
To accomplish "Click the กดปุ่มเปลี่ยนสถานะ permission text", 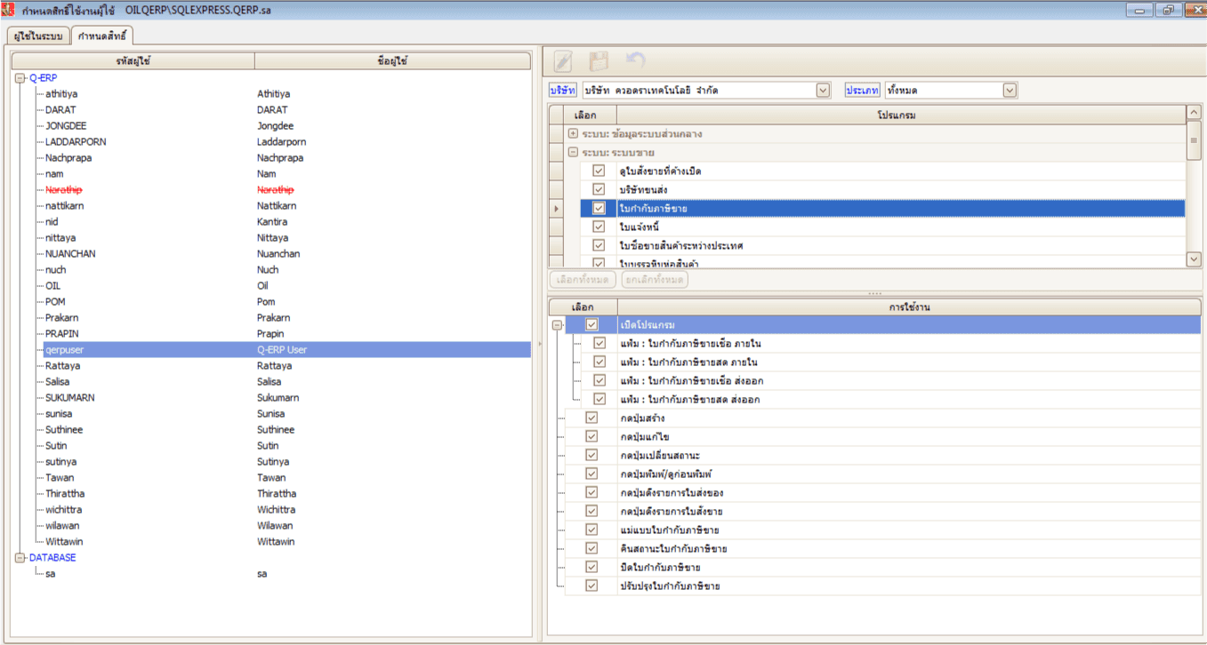I will point(660,455).
